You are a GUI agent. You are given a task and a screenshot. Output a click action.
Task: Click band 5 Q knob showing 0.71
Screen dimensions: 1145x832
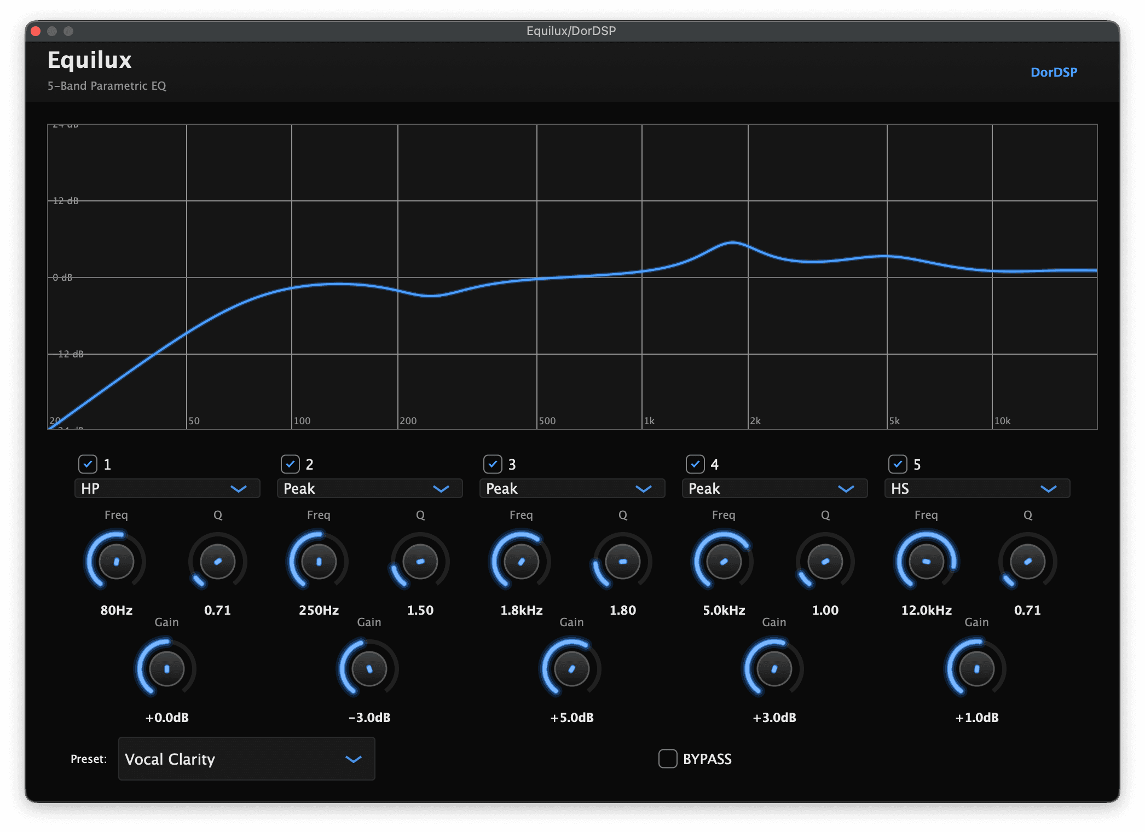[1027, 561]
